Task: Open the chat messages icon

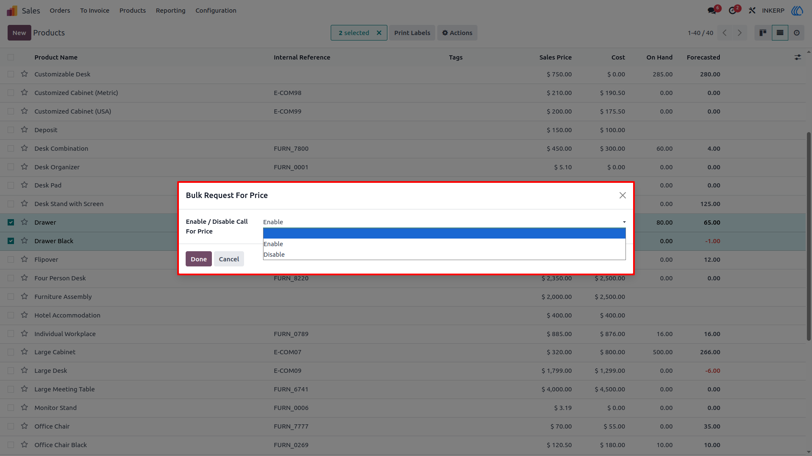Action: 712,11
